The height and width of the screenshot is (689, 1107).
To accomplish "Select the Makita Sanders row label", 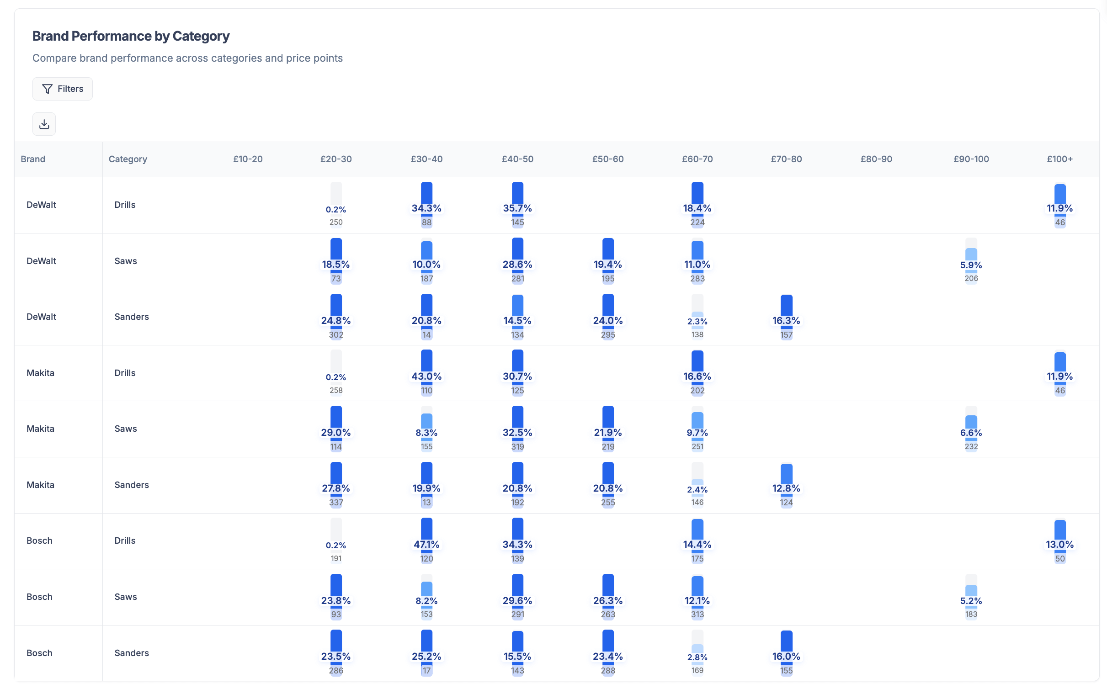I will pyautogui.click(x=40, y=485).
